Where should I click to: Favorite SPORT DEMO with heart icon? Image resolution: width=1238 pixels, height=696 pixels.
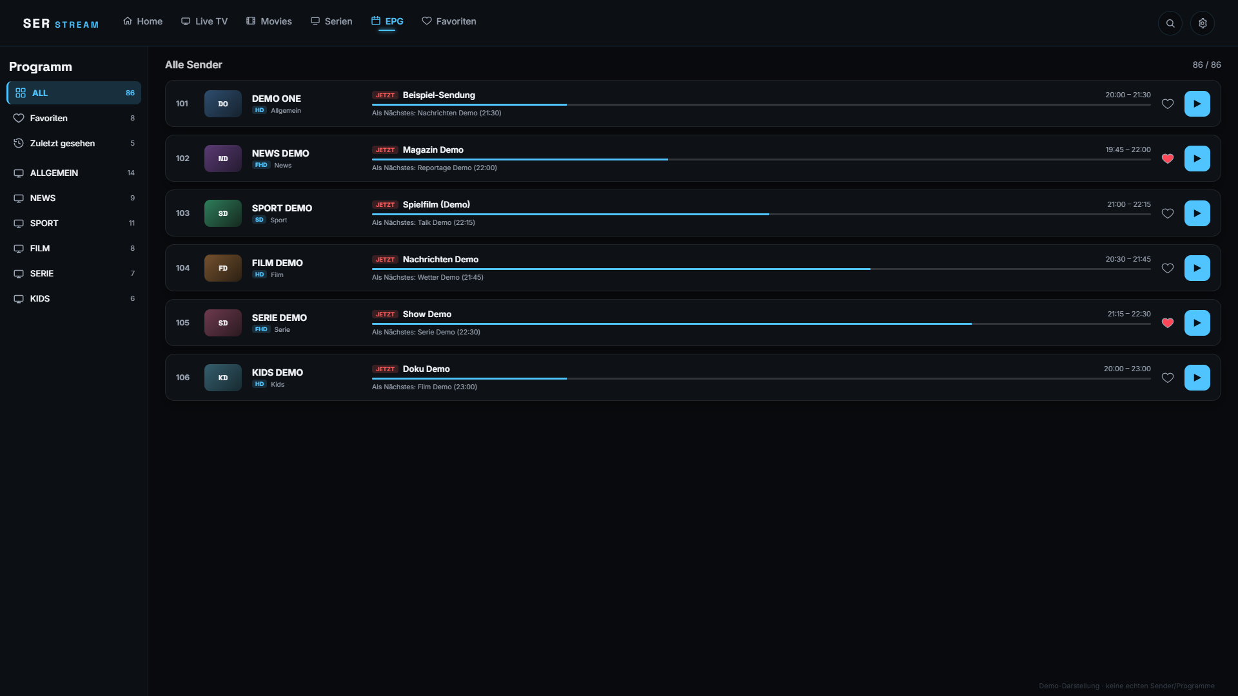click(1168, 213)
